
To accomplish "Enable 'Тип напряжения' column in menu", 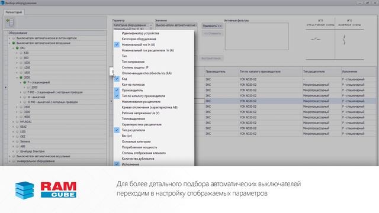I will (x=133, y=62).
